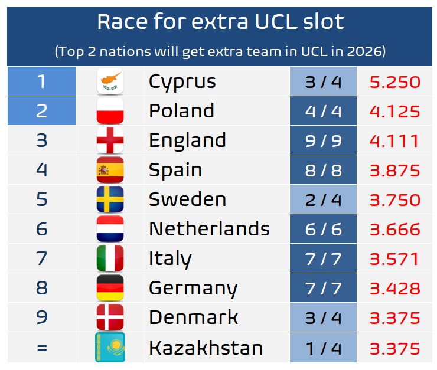Click the Race for extra UCL slot title
This screenshot has width=437, height=370.
pyautogui.click(x=220, y=22)
